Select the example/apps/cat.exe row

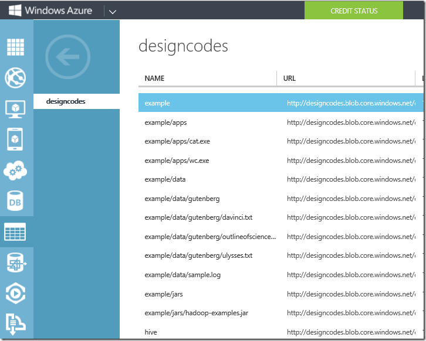click(x=176, y=141)
